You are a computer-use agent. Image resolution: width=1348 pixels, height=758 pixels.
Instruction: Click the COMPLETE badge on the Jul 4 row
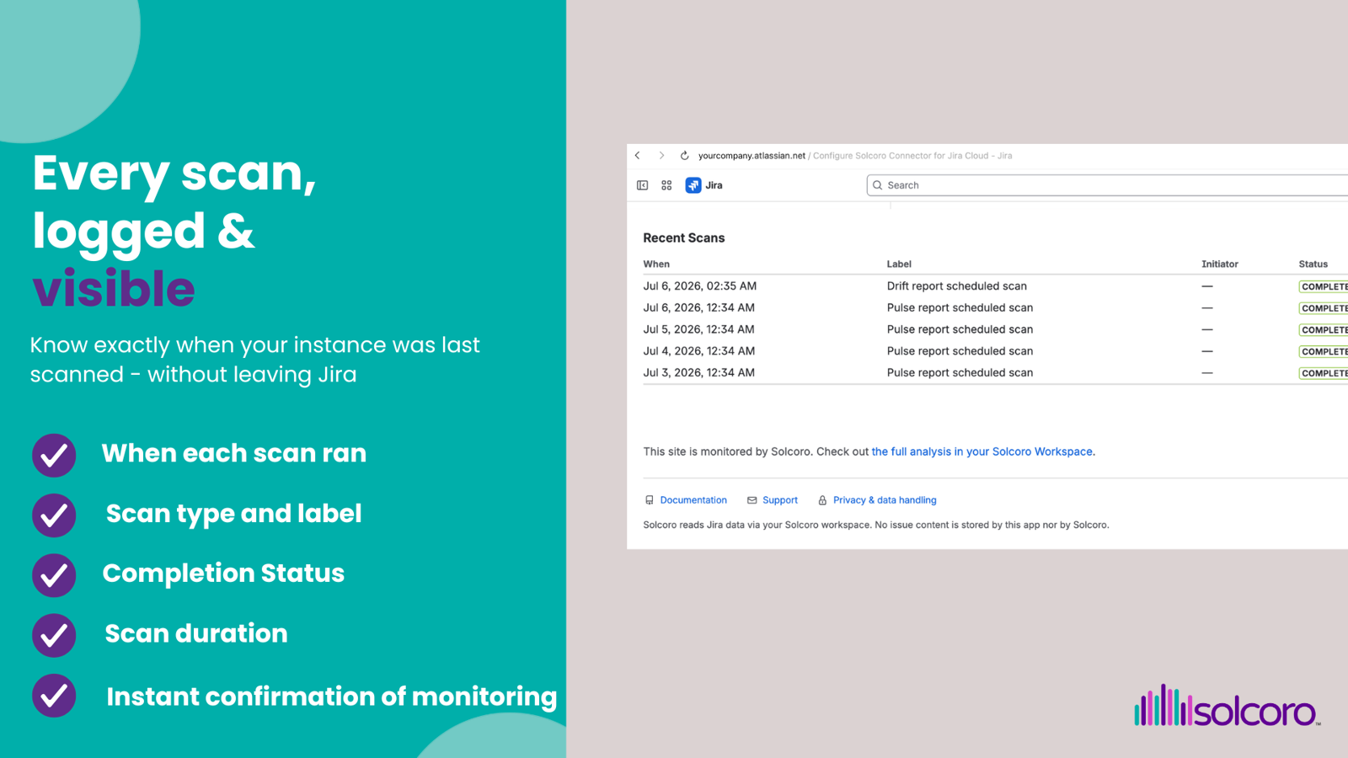(1324, 351)
